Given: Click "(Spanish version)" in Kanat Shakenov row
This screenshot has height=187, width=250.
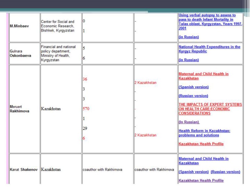Looking at the screenshot, I should click(x=193, y=172).
